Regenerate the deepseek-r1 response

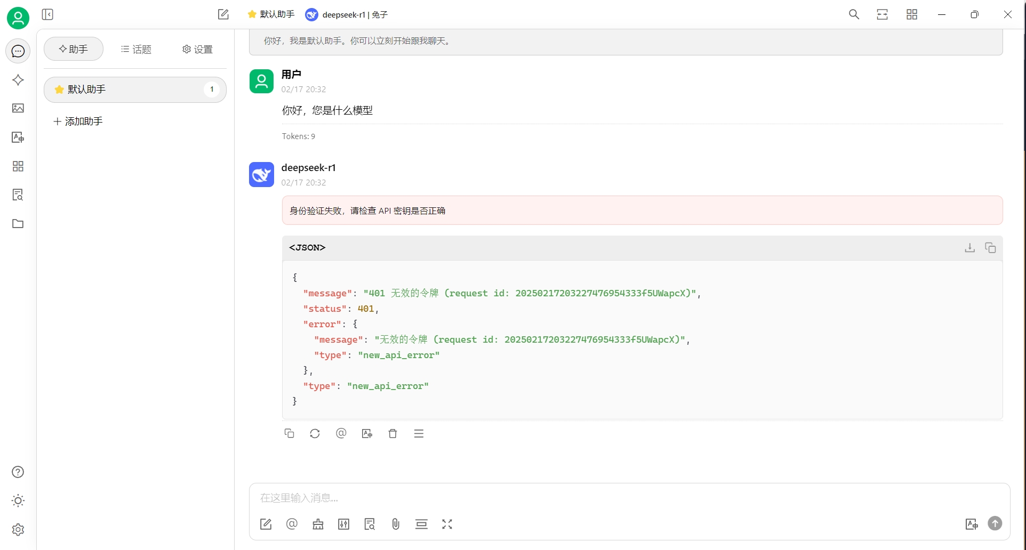click(x=315, y=434)
